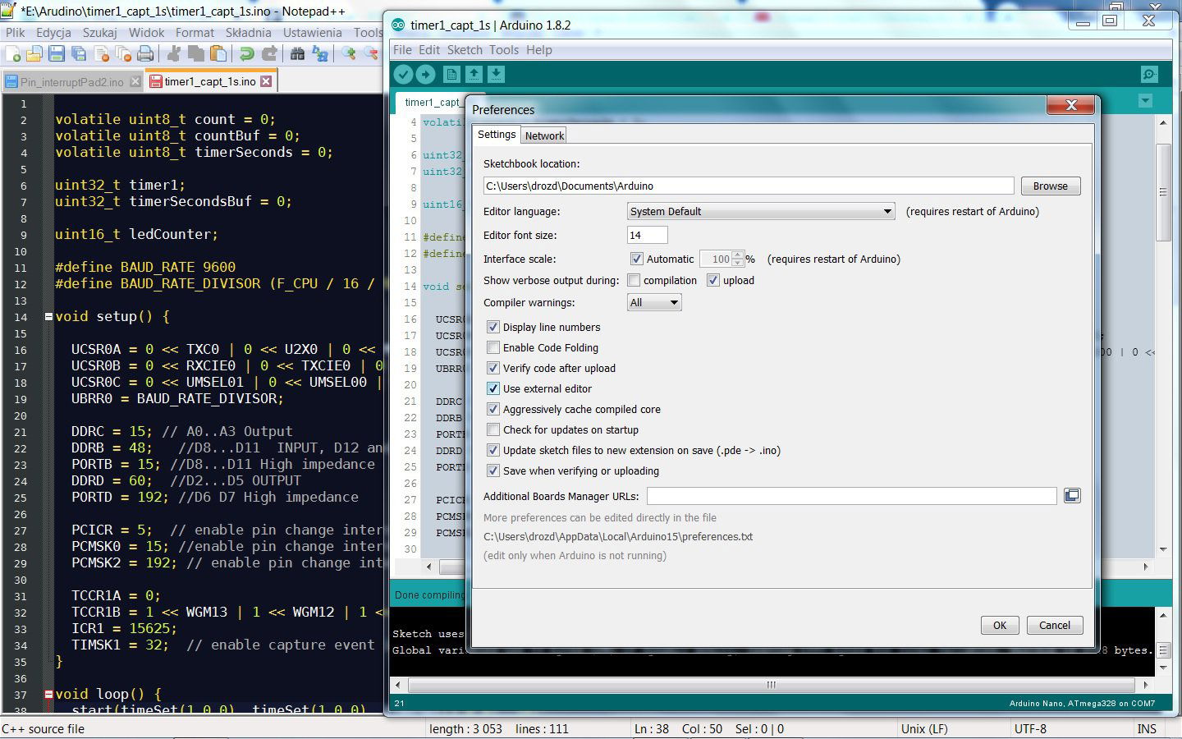Viewport: 1182px width, 739px height.
Task: Click Cut scissors icon in Notepad++ toolbar
Action: click(174, 54)
